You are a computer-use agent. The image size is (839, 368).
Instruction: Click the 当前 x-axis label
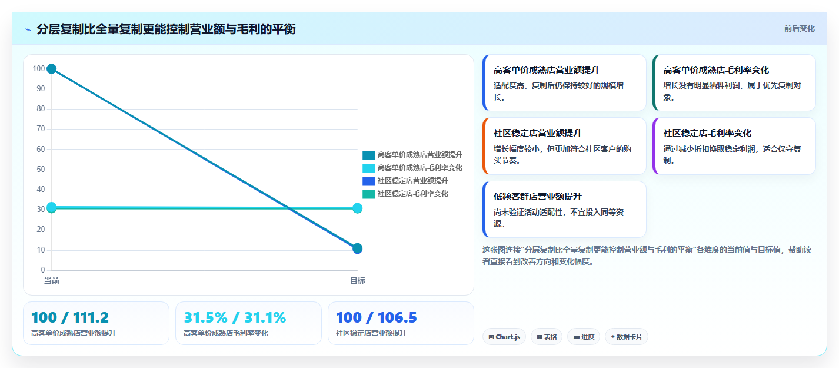(51, 281)
